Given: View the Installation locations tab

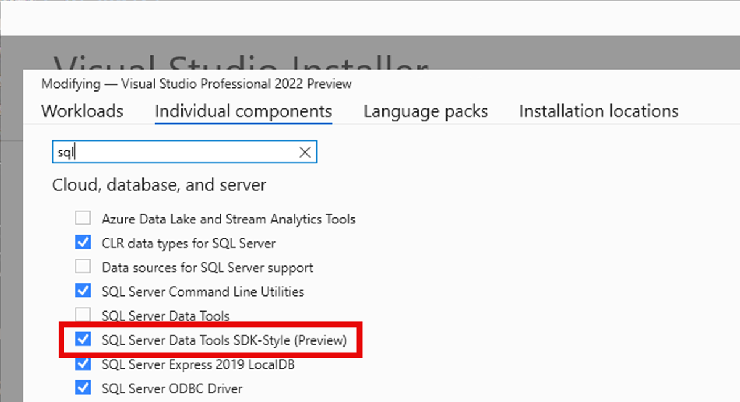Looking at the screenshot, I should (x=598, y=111).
